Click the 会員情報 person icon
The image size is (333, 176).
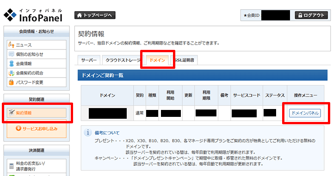12,63
